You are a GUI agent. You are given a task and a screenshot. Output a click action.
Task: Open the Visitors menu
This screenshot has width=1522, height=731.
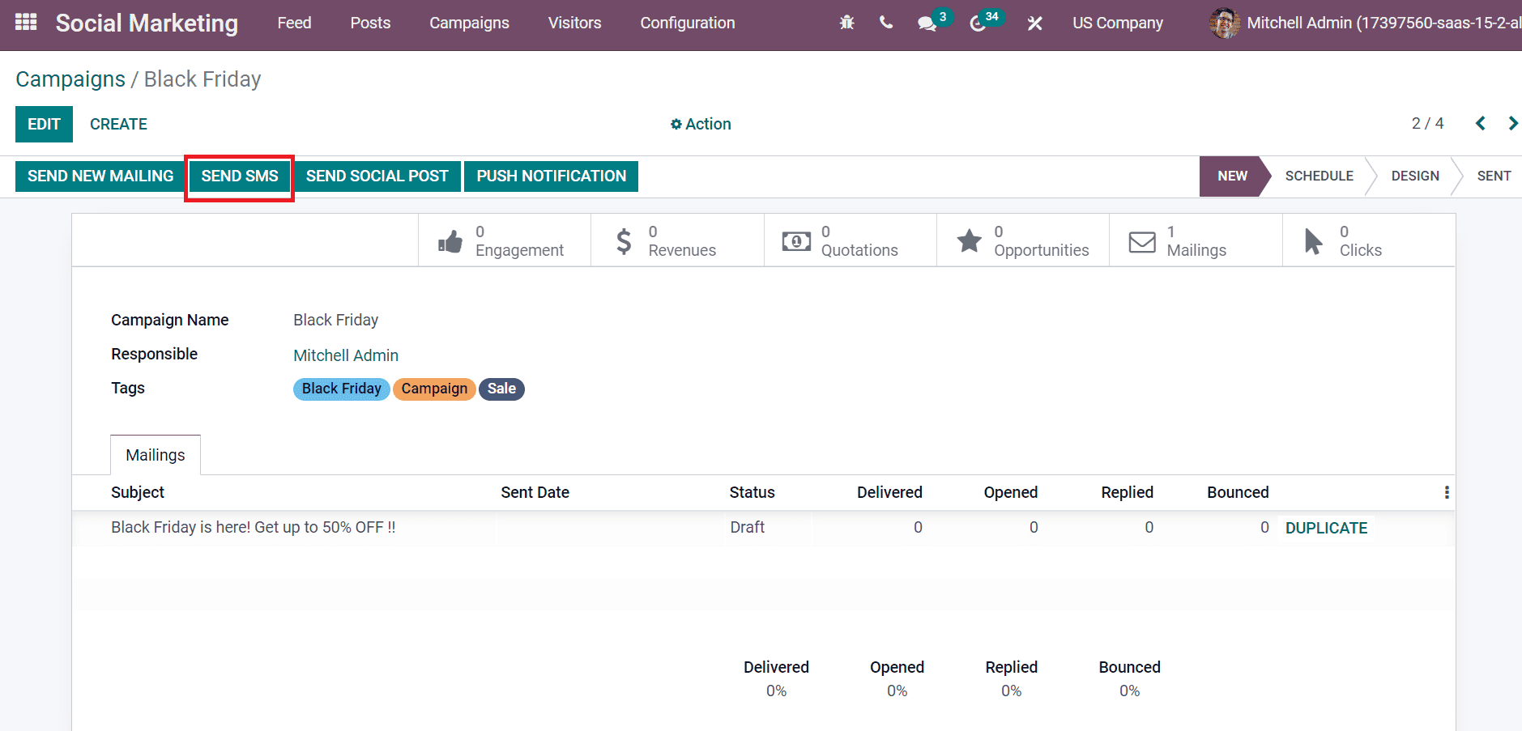click(574, 23)
